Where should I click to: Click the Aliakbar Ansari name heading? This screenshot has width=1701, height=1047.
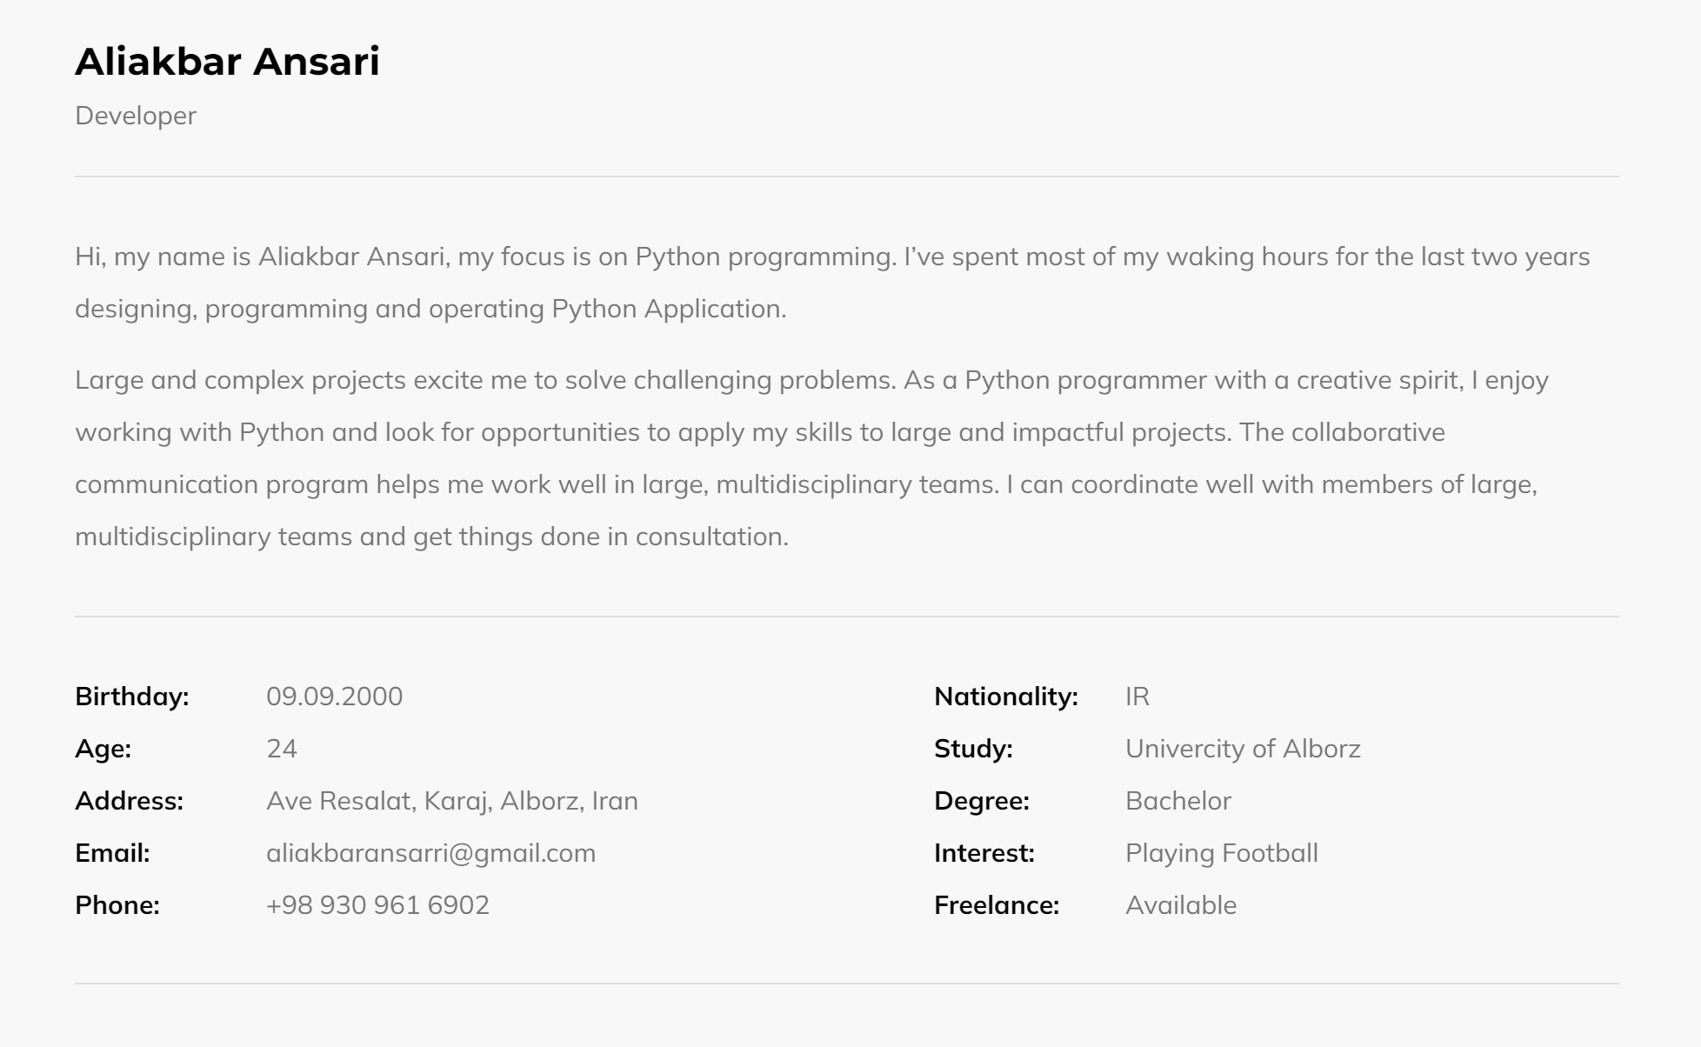(227, 62)
